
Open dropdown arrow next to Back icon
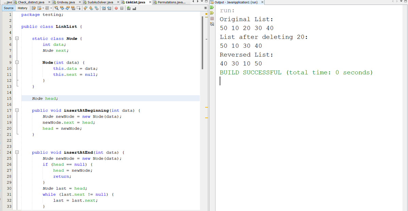click(43, 8)
